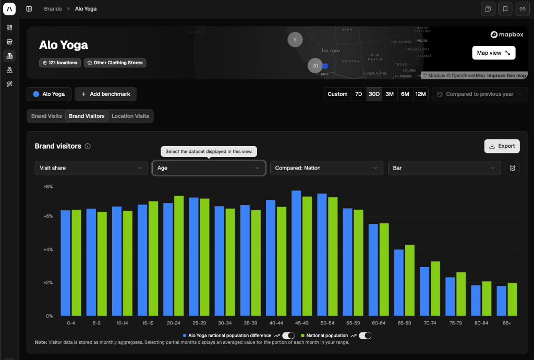
Task: Toggle National population series switch
Action: click(365, 335)
